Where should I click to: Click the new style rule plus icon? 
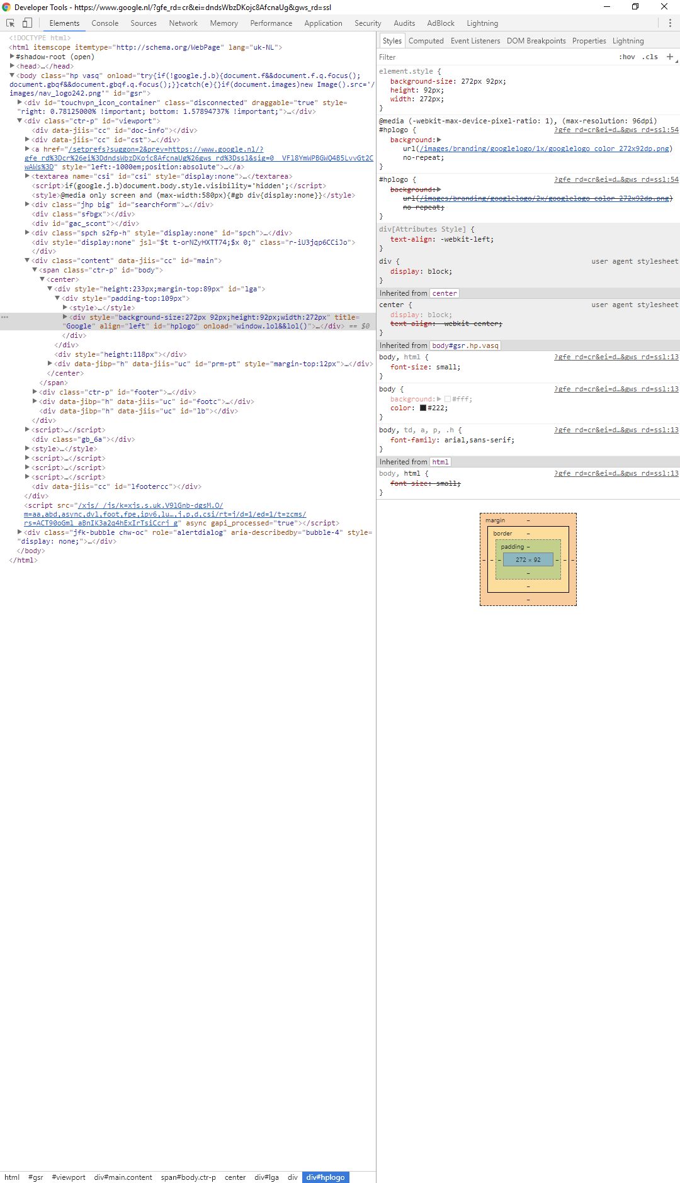[x=670, y=57]
